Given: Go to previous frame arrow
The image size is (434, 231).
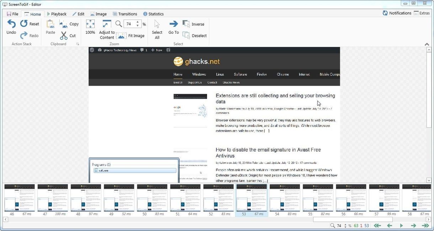Looking at the screenshot, I should coord(390,226).
